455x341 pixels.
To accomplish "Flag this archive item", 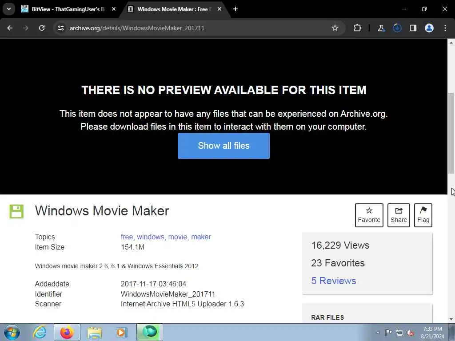I will coord(423,215).
